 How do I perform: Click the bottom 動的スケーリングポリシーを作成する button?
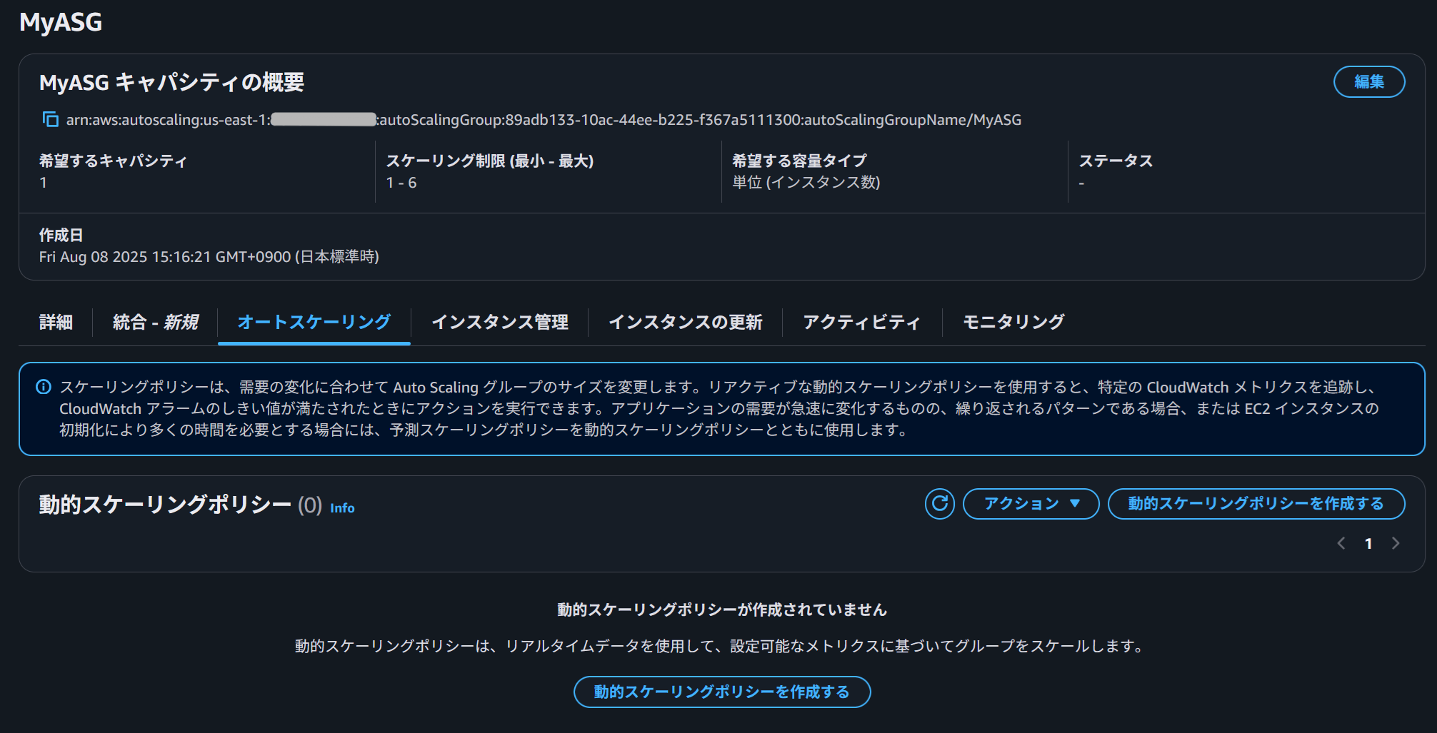722,692
